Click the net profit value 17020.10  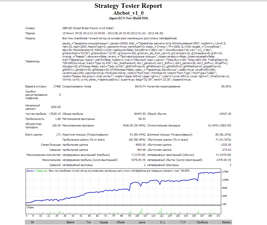pos(55,114)
